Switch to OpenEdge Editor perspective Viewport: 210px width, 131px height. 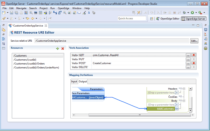point(168,19)
